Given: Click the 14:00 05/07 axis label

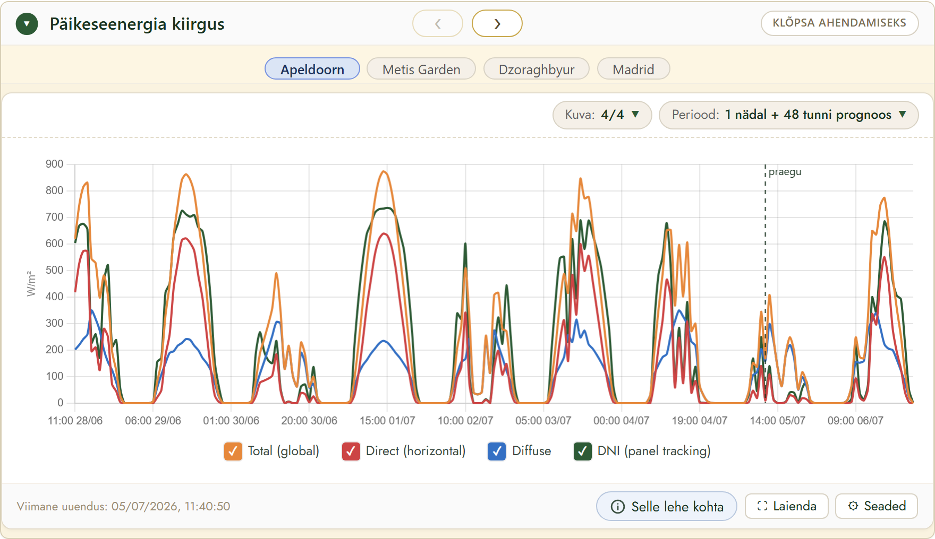Looking at the screenshot, I should [778, 421].
